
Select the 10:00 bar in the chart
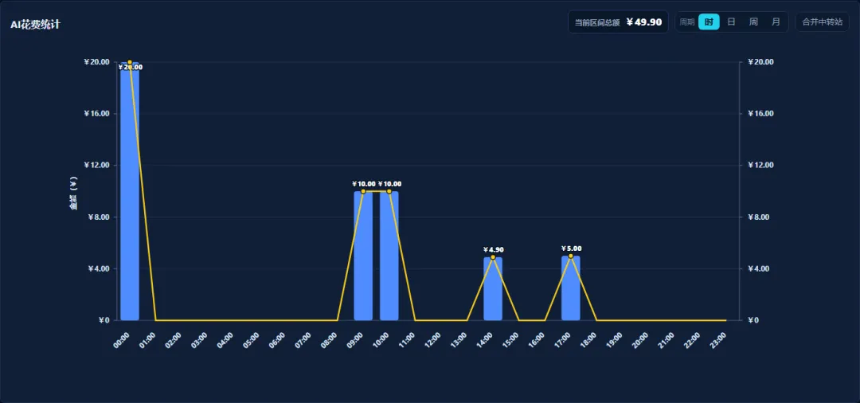389,256
